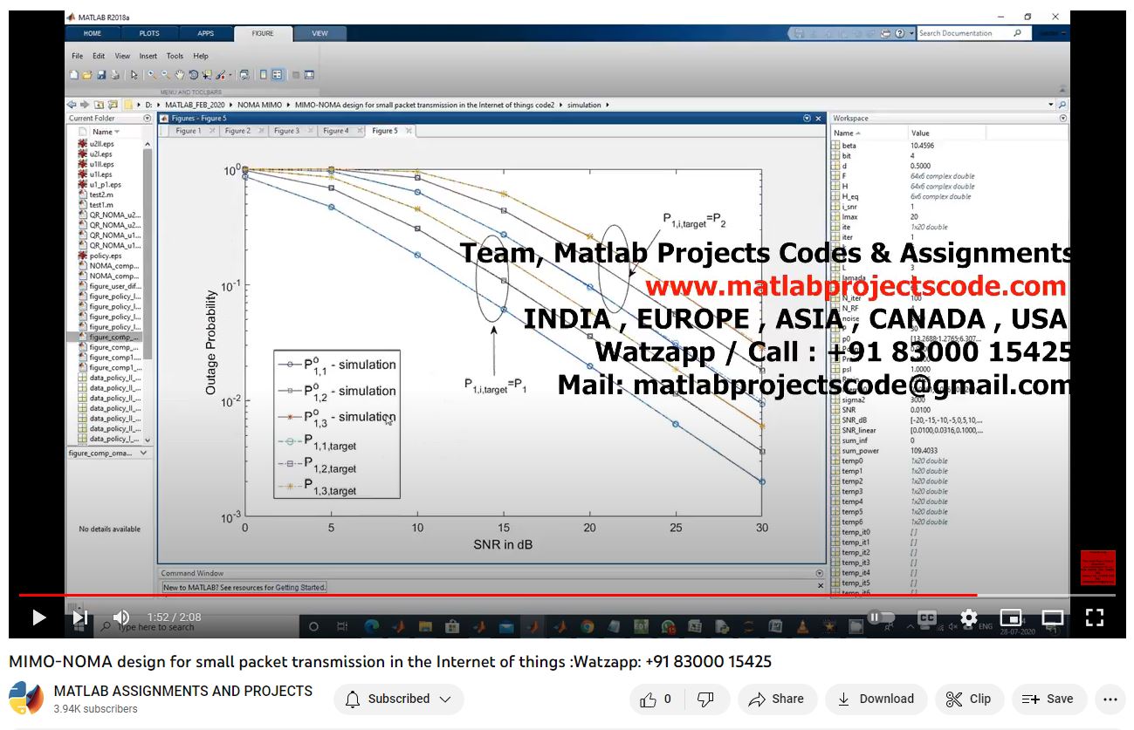This screenshot has height=730, width=1134.
Task: Select the Data Cursor tool
Action: tap(207, 75)
